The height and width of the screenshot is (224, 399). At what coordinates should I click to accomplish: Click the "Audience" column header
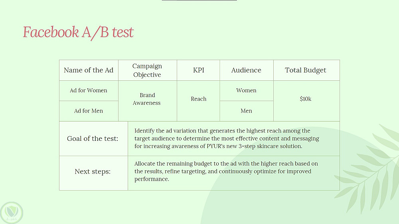click(246, 70)
